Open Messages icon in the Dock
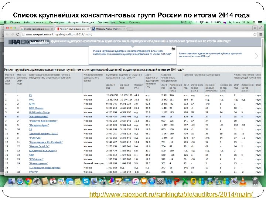This screenshot has width=266, height=200. click(69, 181)
